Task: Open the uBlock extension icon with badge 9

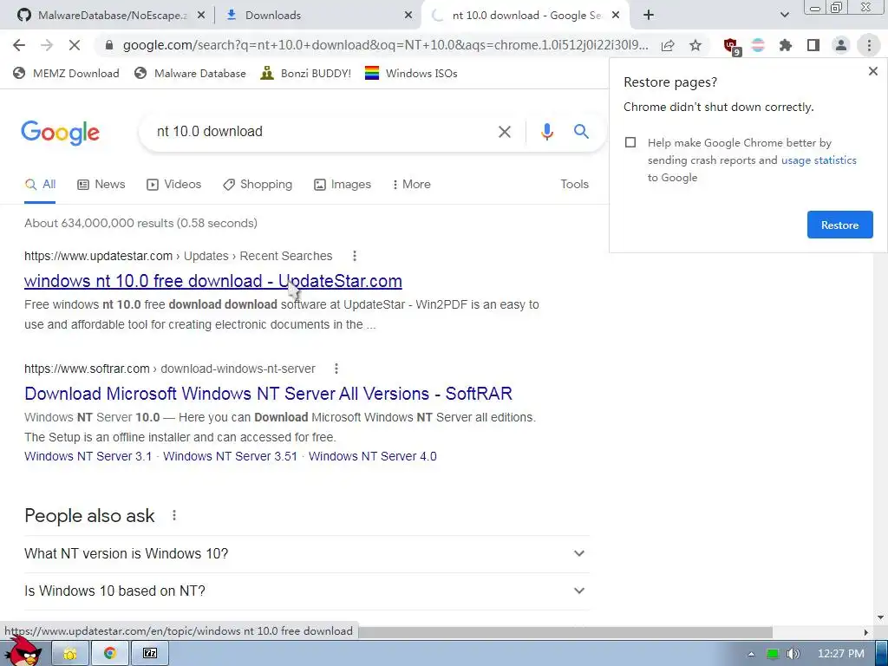Action: tap(732, 46)
